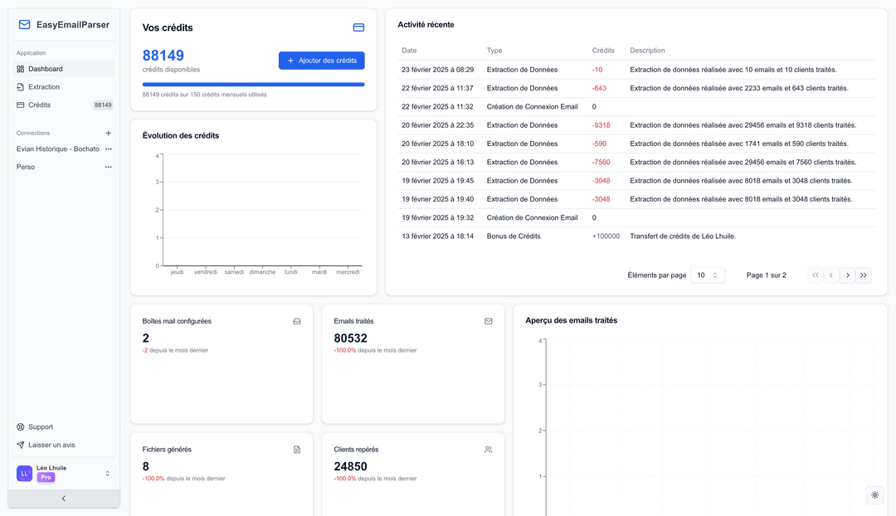Viewport: 896px width, 516px height.
Task: Go to last page of activity
Action: [x=864, y=275]
